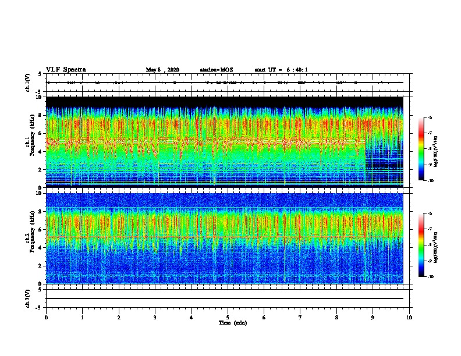Screen dimensions: 461x356
Task: Click time axis tick label "5" below ch.3 panel
Action: (228, 318)
